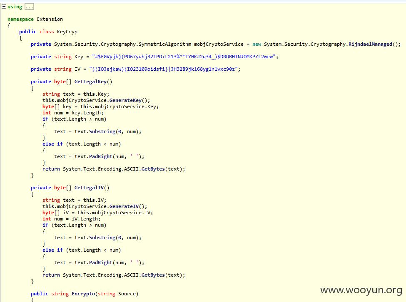This screenshot has height=302, width=406.
Task: Click the mobjCryptoService field declaration name
Action: (x=219, y=44)
